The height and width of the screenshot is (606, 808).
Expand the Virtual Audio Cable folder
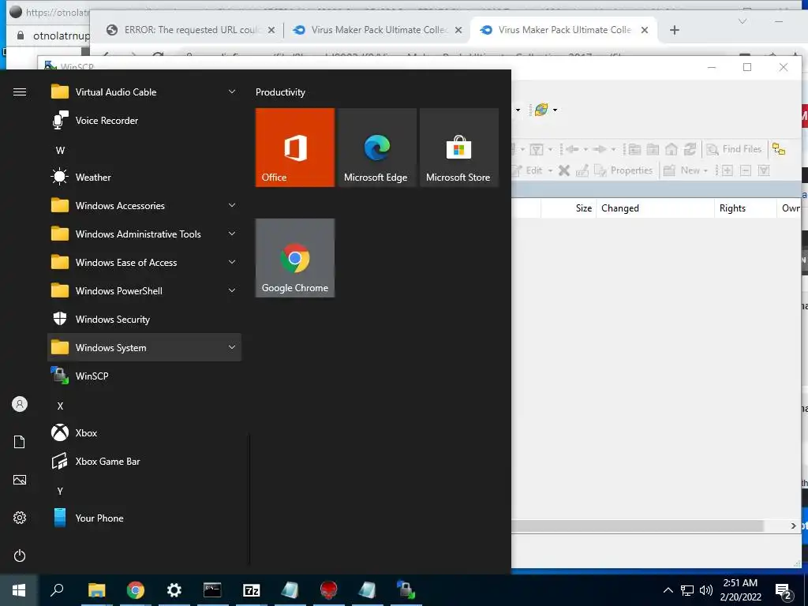(144, 92)
